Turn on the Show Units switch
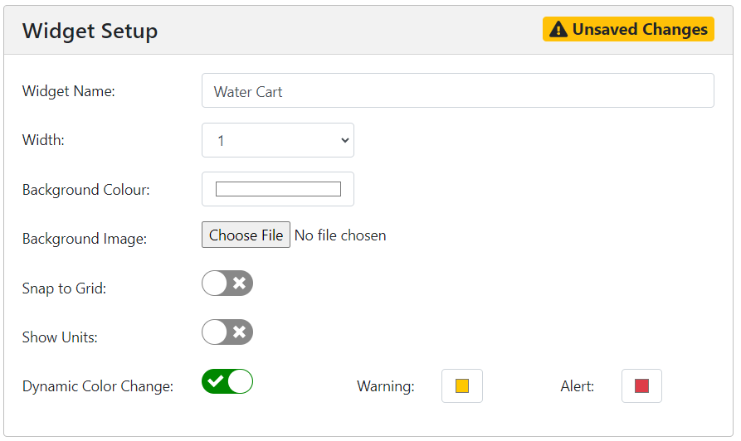 click(227, 332)
